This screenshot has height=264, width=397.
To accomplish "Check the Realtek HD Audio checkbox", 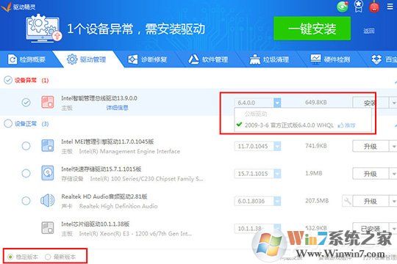I will (26, 201).
